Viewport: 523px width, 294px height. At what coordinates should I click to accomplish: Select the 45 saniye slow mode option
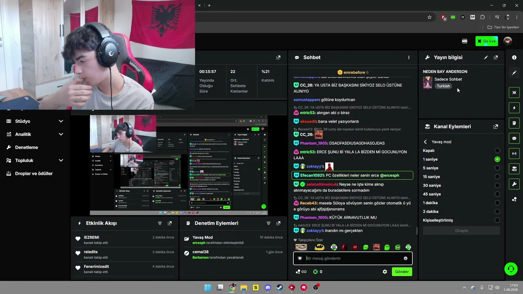[497, 194]
